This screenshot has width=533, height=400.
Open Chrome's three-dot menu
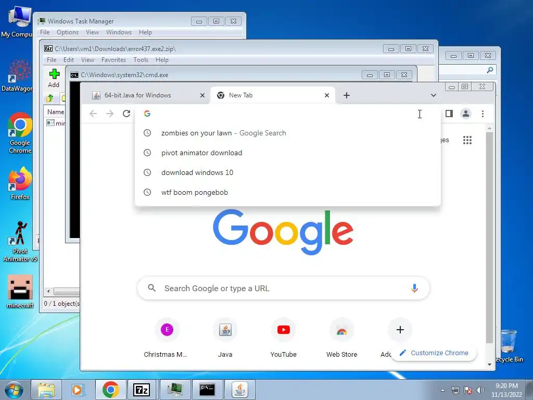[x=483, y=114]
